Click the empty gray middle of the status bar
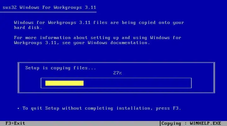Viewport: 227px width, 126px height. (93, 123)
